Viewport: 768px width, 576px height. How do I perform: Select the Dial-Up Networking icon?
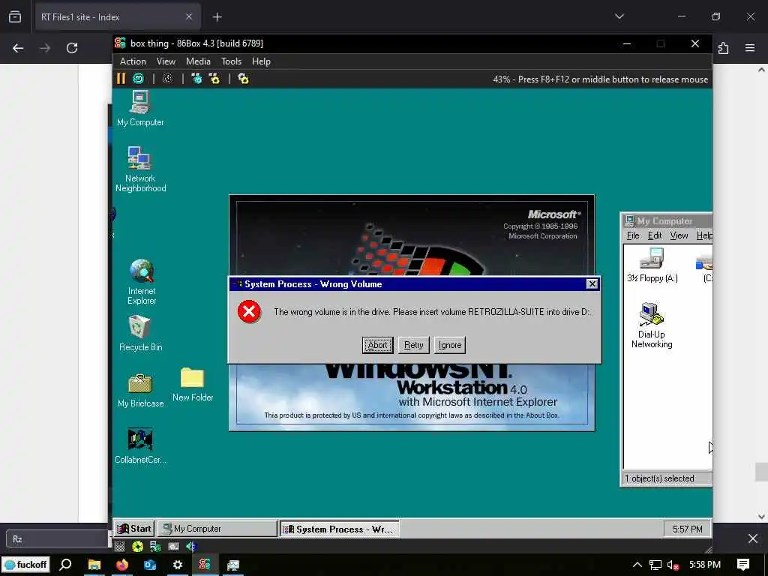[652, 325]
